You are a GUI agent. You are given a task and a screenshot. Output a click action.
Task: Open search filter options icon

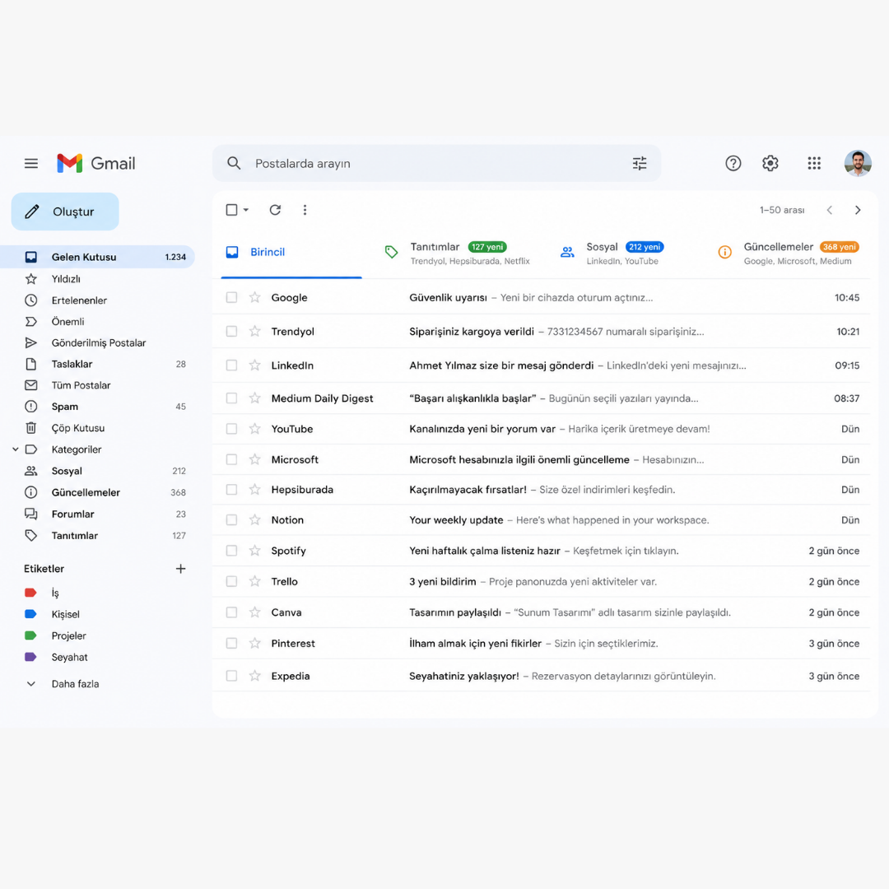(x=639, y=163)
